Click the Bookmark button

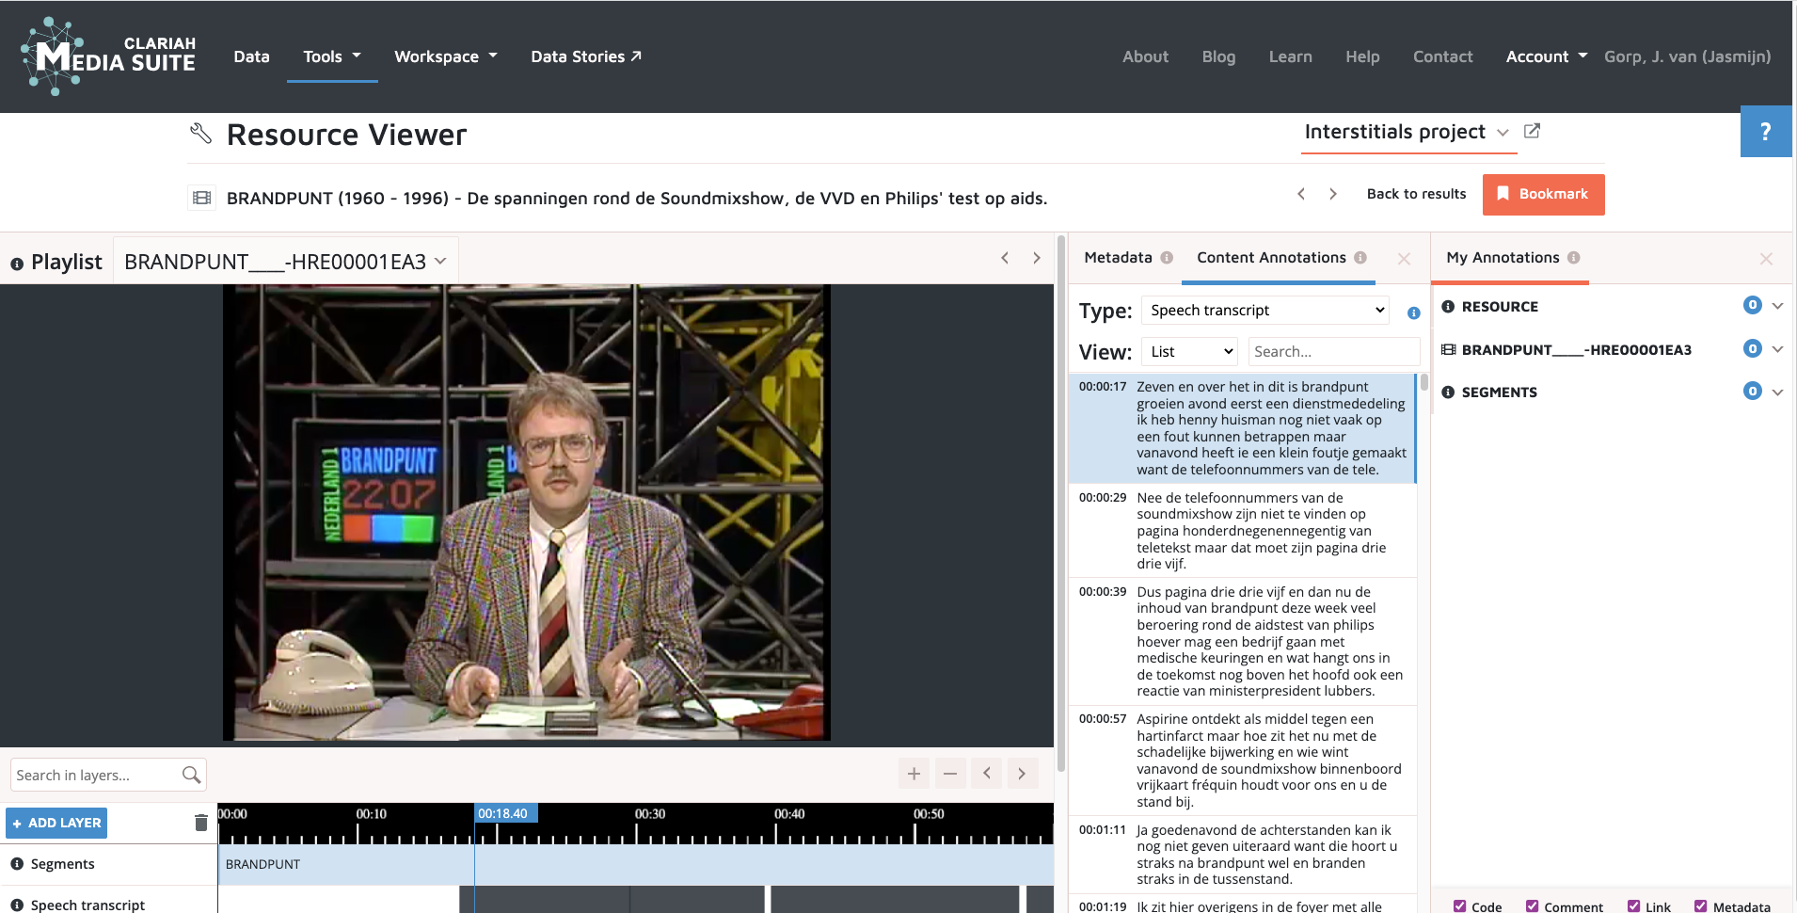pos(1543,194)
